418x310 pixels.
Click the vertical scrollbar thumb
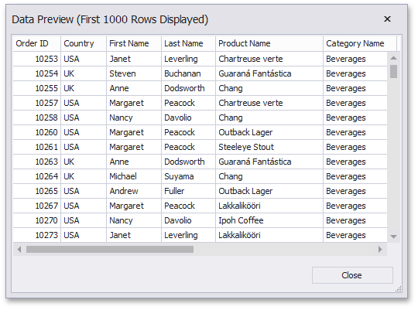(x=393, y=71)
